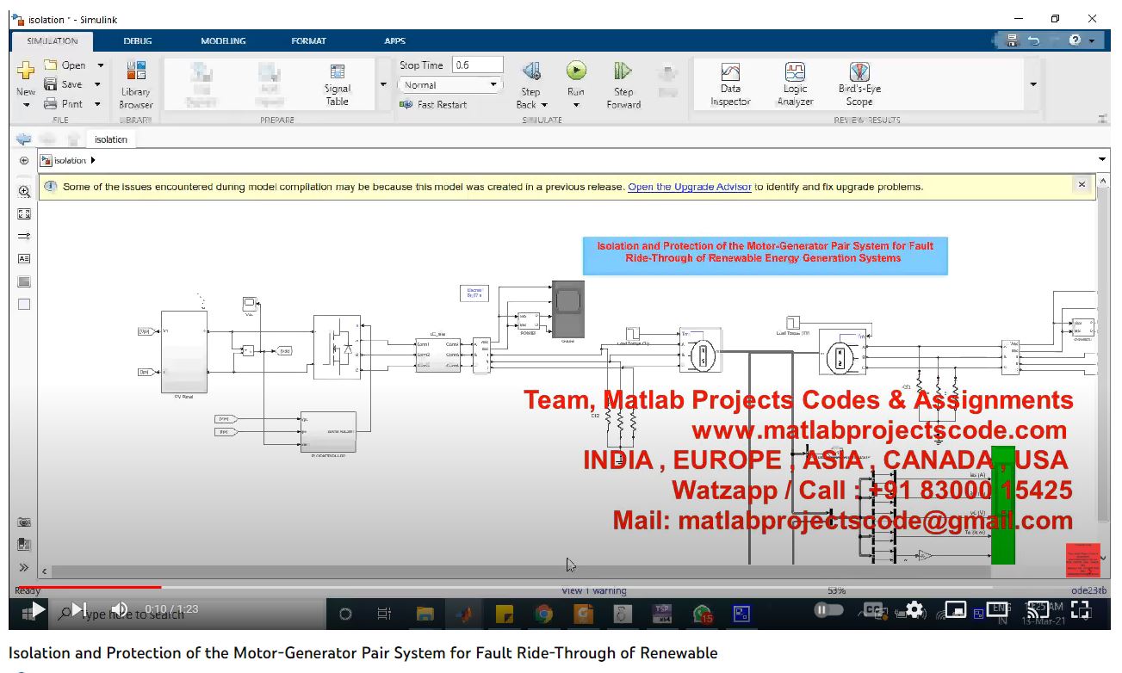The height and width of the screenshot is (673, 1122).
Task: Toggle closed captions on the video
Action: (x=874, y=610)
